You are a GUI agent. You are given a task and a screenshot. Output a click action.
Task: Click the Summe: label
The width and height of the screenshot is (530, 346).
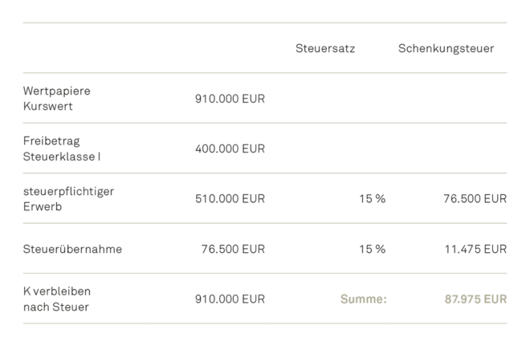click(x=363, y=299)
